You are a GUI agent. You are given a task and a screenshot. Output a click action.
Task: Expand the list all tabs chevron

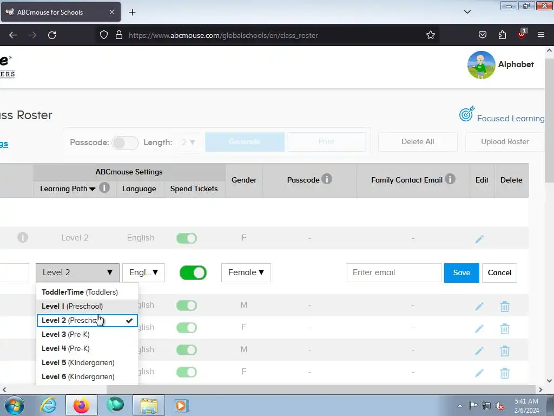(x=467, y=12)
